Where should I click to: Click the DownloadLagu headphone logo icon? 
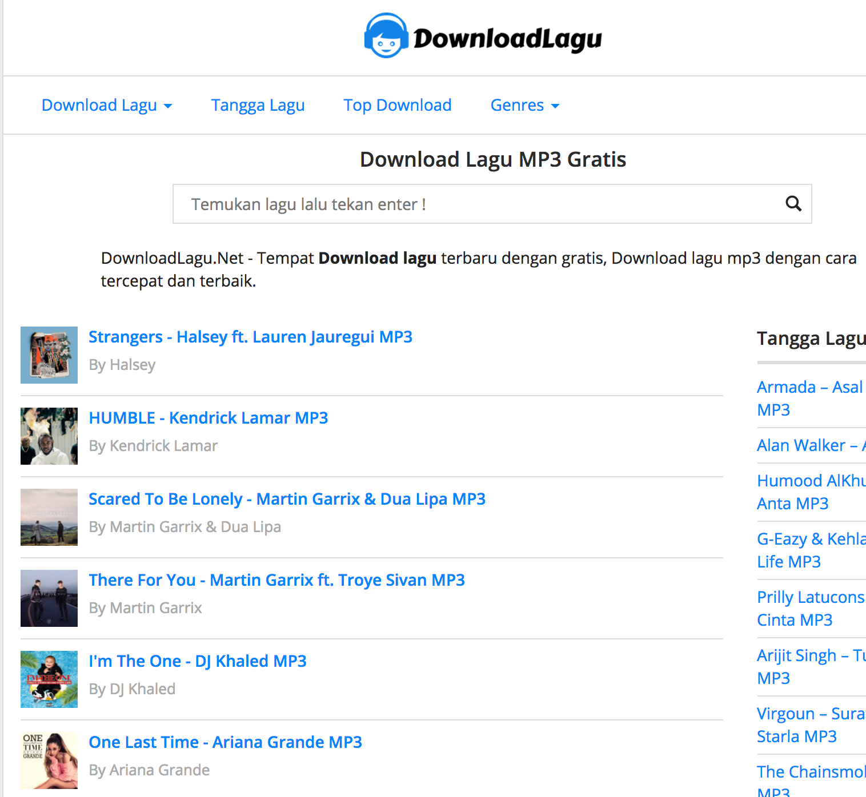386,35
